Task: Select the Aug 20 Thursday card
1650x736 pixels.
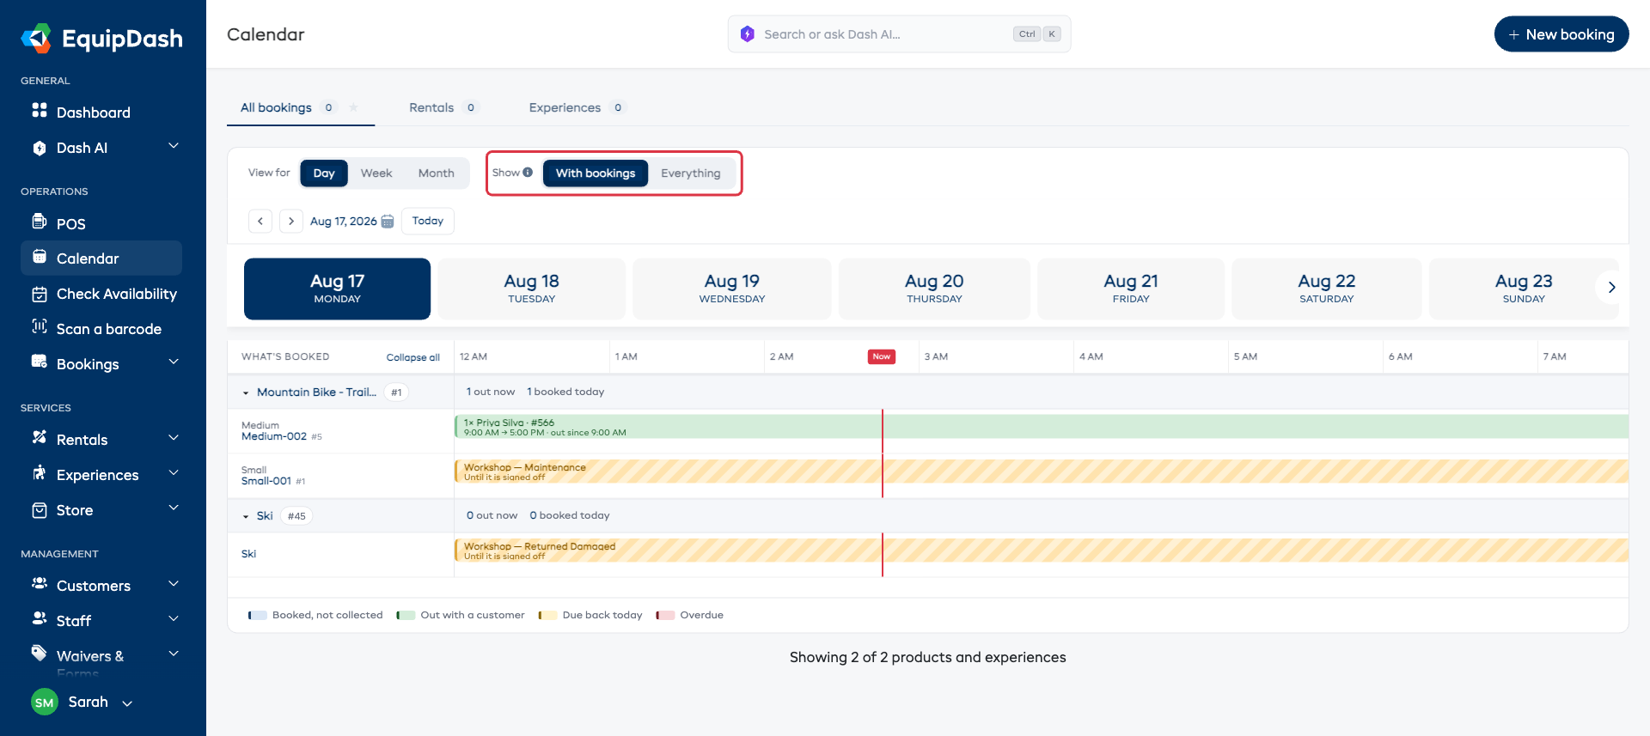Action: 934,289
